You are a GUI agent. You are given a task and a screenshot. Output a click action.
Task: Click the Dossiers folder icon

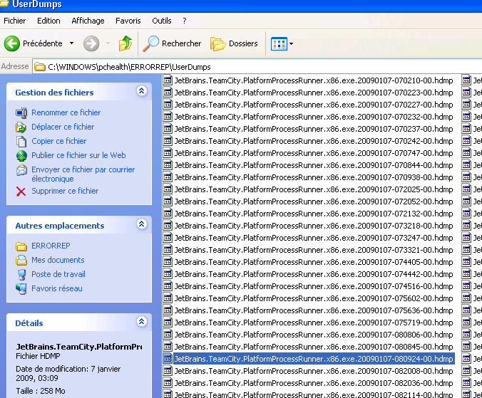click(217, 43)
